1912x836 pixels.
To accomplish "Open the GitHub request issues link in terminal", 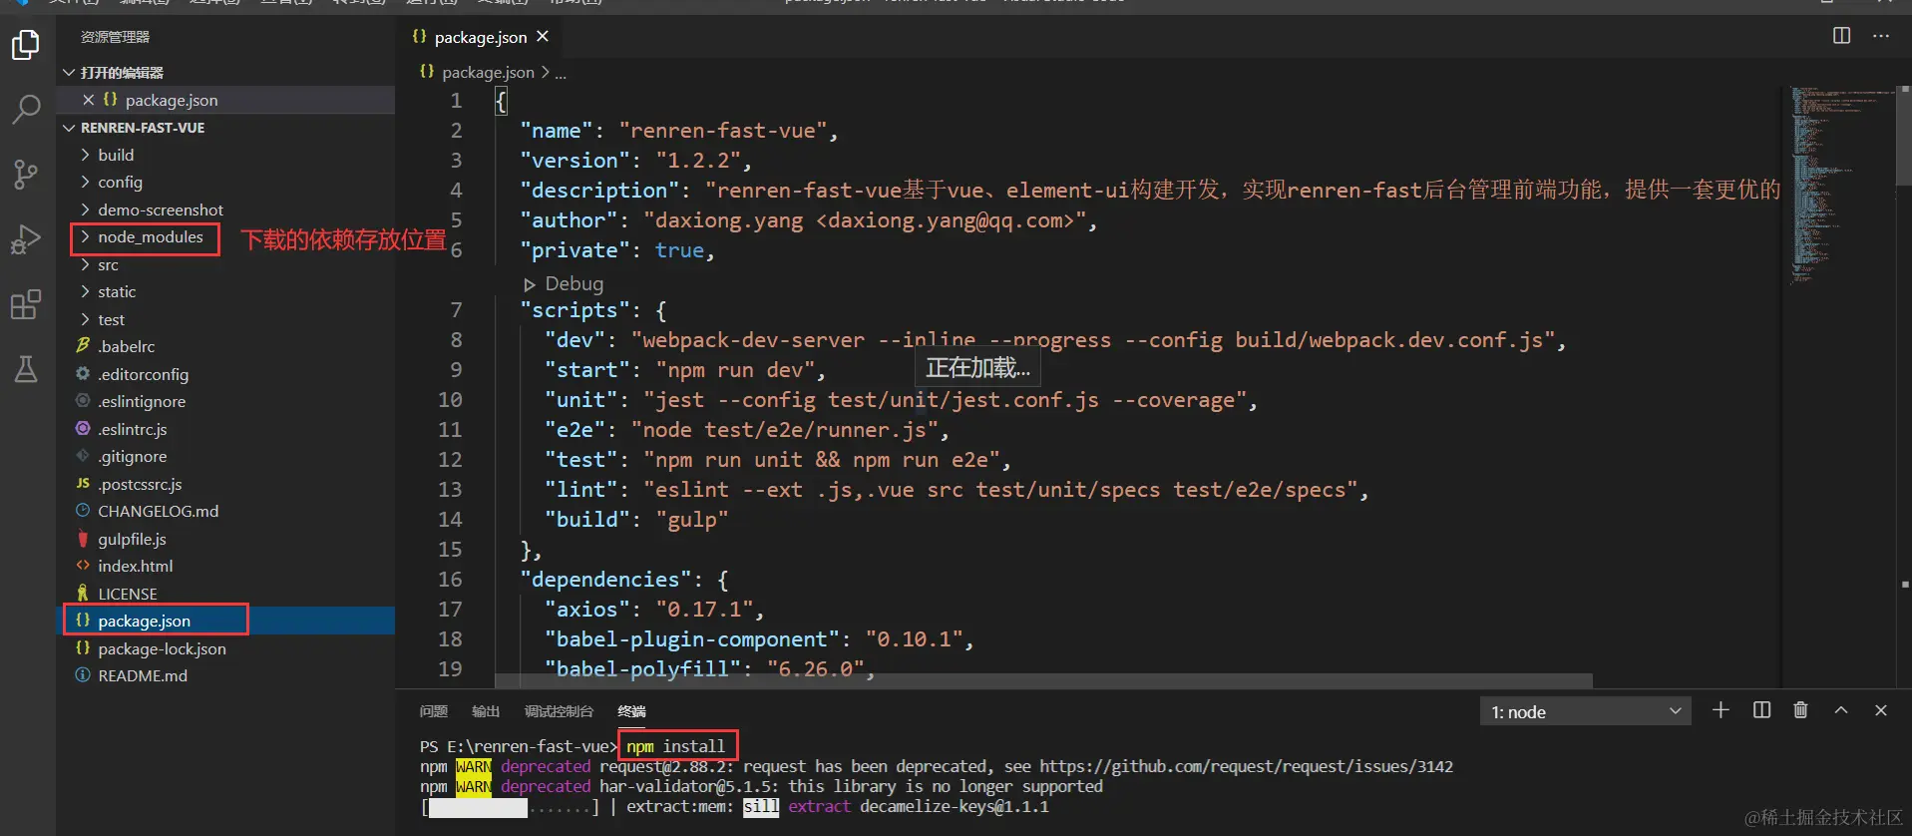I will 1246,766.
